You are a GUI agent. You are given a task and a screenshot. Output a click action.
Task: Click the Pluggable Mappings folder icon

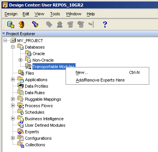click(x=21, y=99)
